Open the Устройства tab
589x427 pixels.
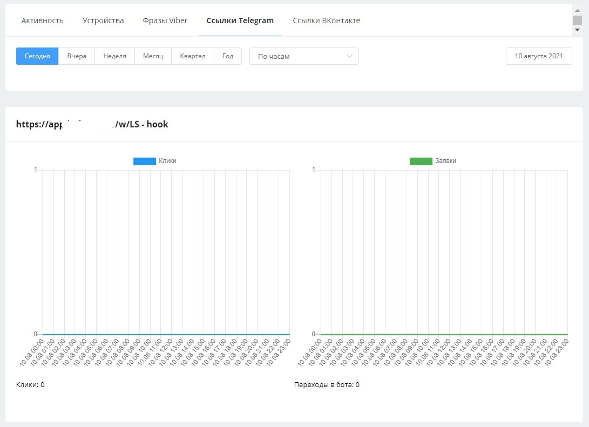pos(103,21)
